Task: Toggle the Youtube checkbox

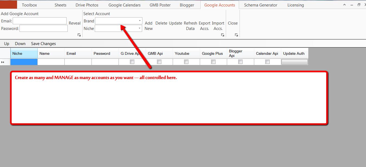Action: click(186, 62)
